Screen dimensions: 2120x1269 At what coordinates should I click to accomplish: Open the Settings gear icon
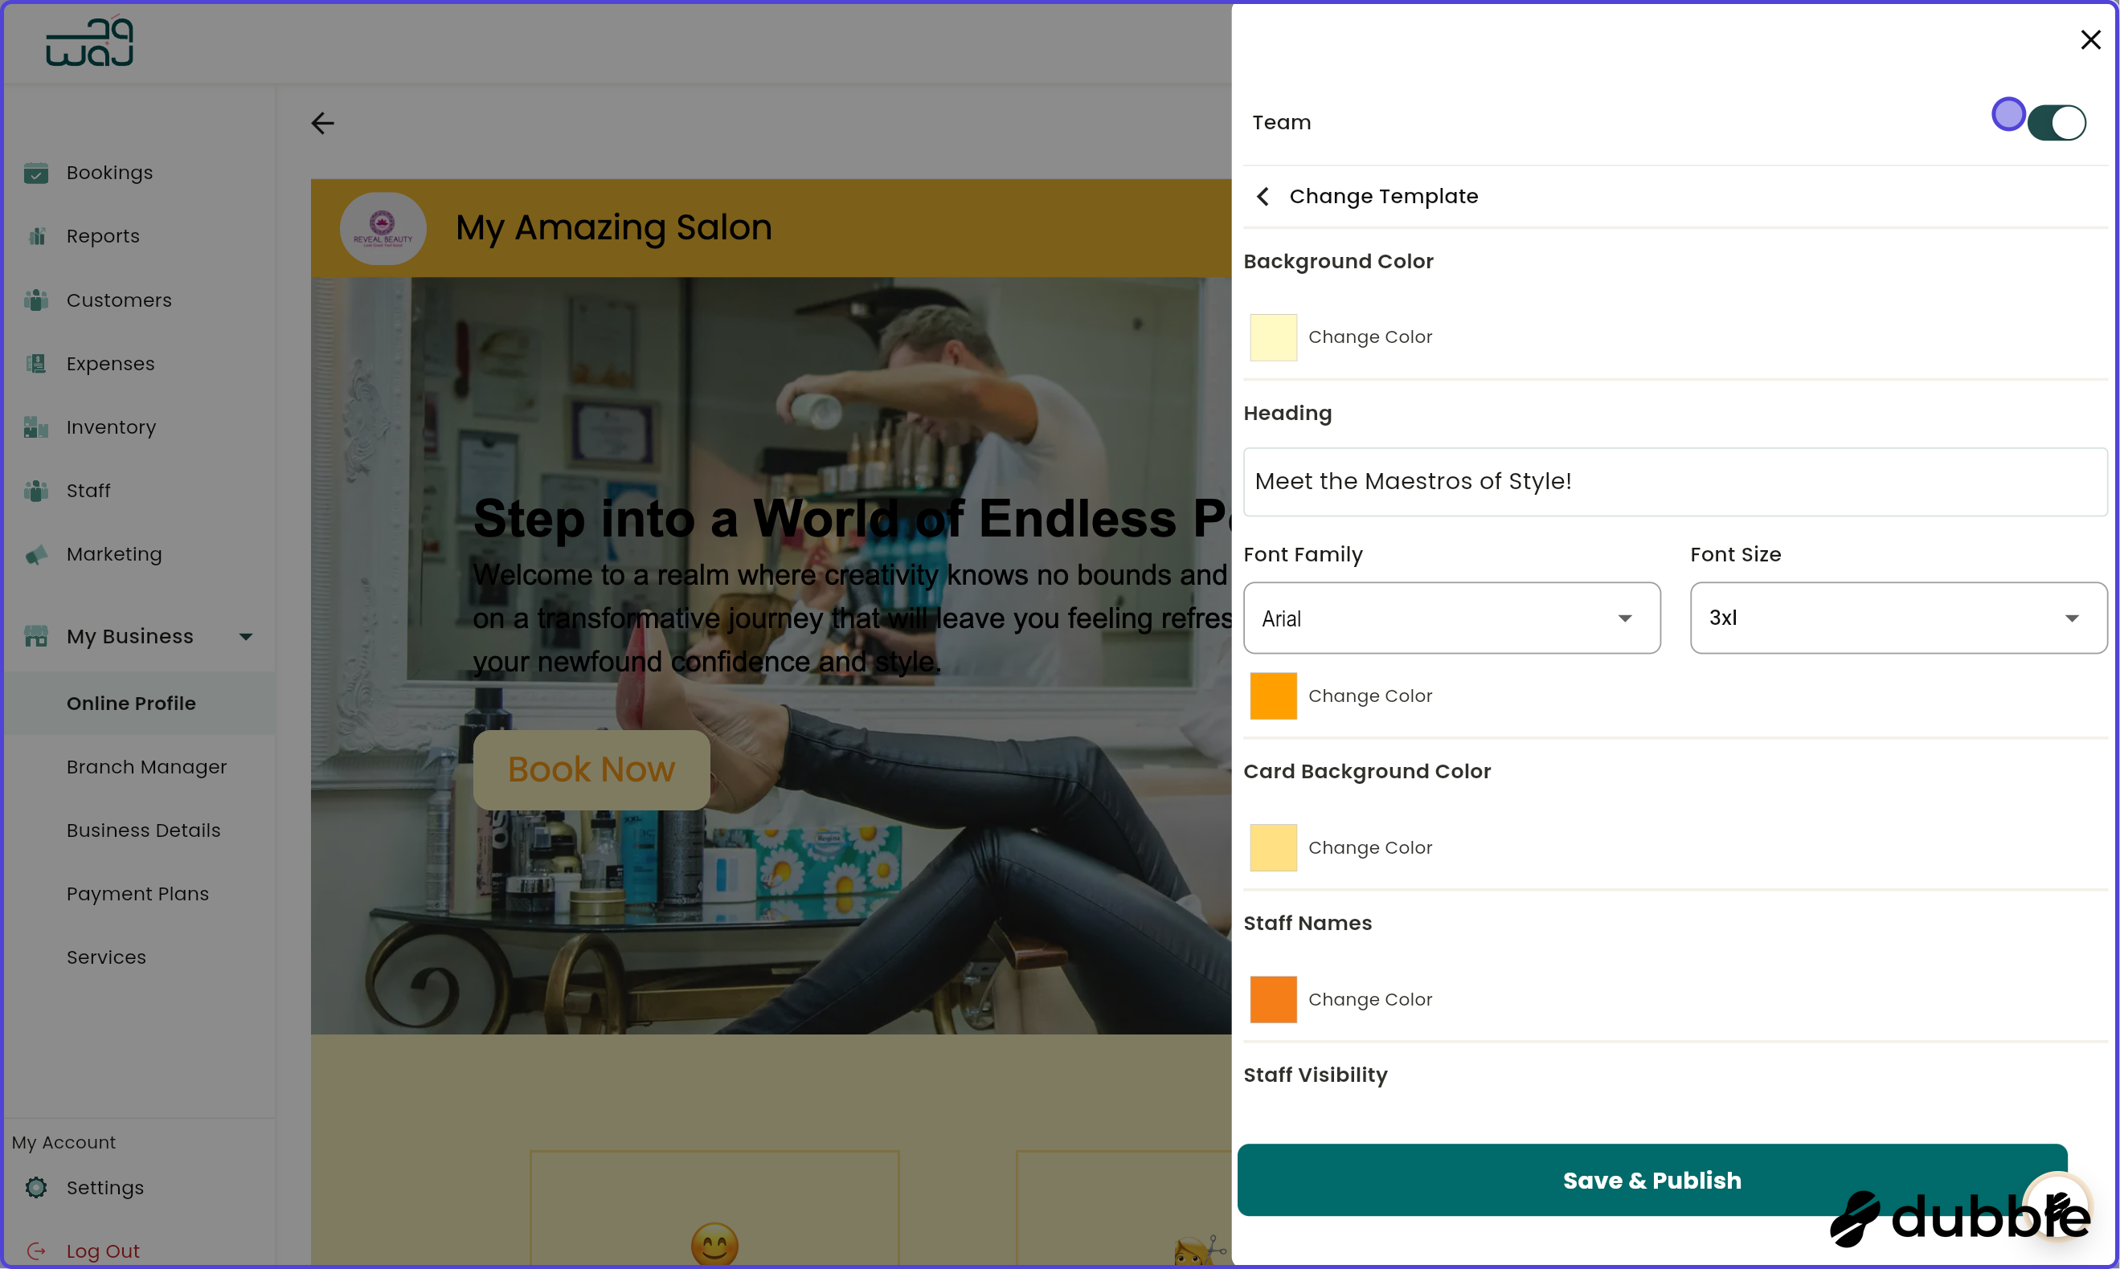[x=36, y=1188]
